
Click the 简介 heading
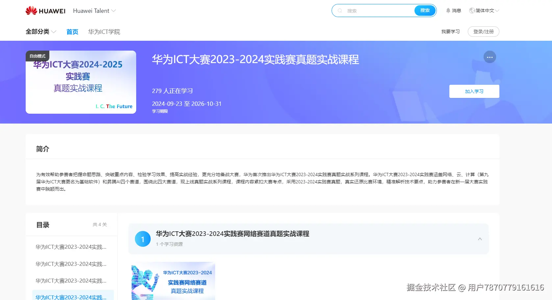[x=43, y=149]
